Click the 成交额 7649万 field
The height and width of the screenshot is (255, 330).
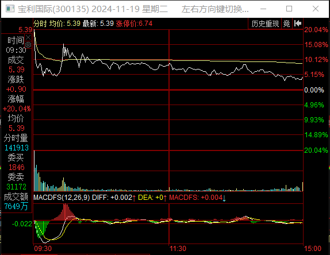point(16,202)
